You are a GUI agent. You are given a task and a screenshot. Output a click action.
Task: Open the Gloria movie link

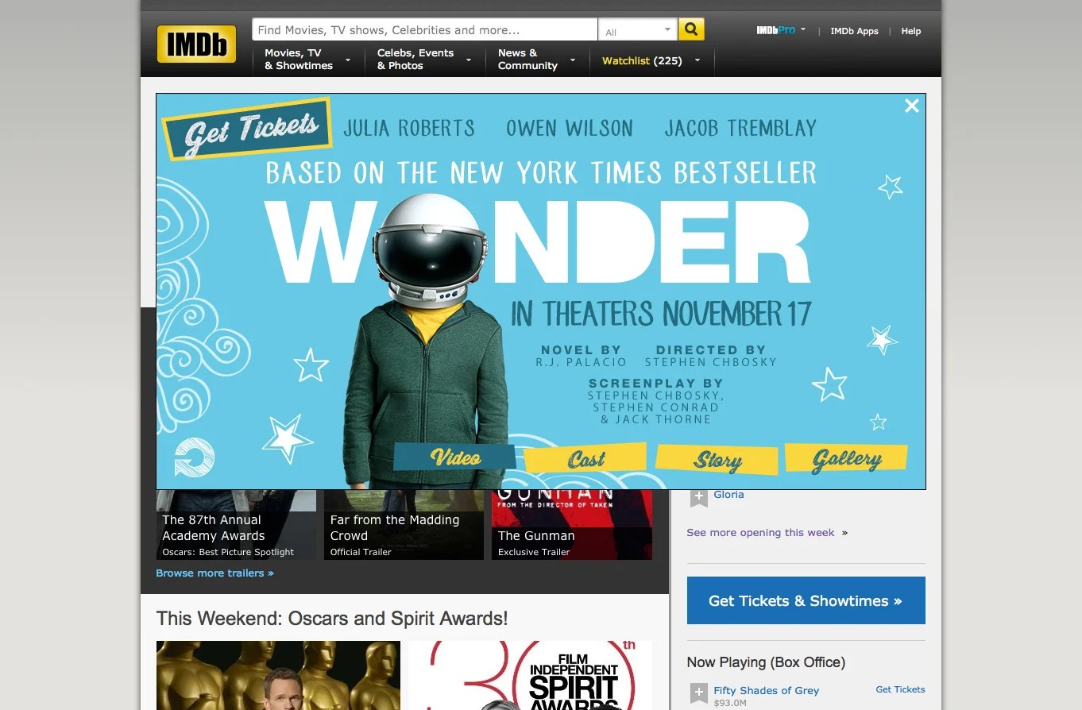click(x=728, y=494)
